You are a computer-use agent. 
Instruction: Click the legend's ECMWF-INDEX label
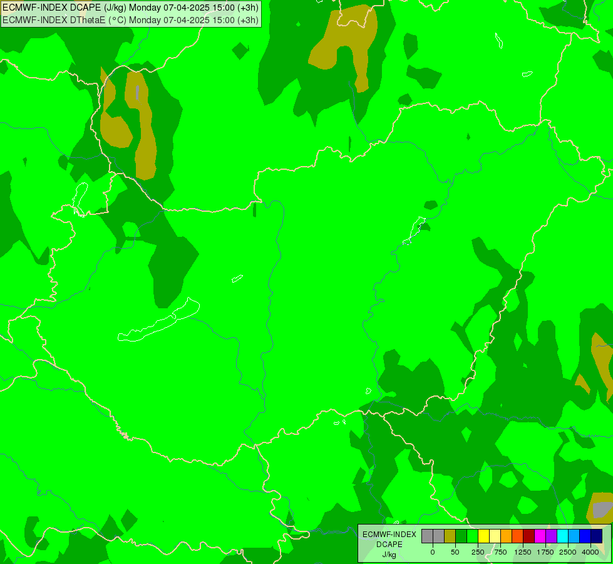coord(389,535)
